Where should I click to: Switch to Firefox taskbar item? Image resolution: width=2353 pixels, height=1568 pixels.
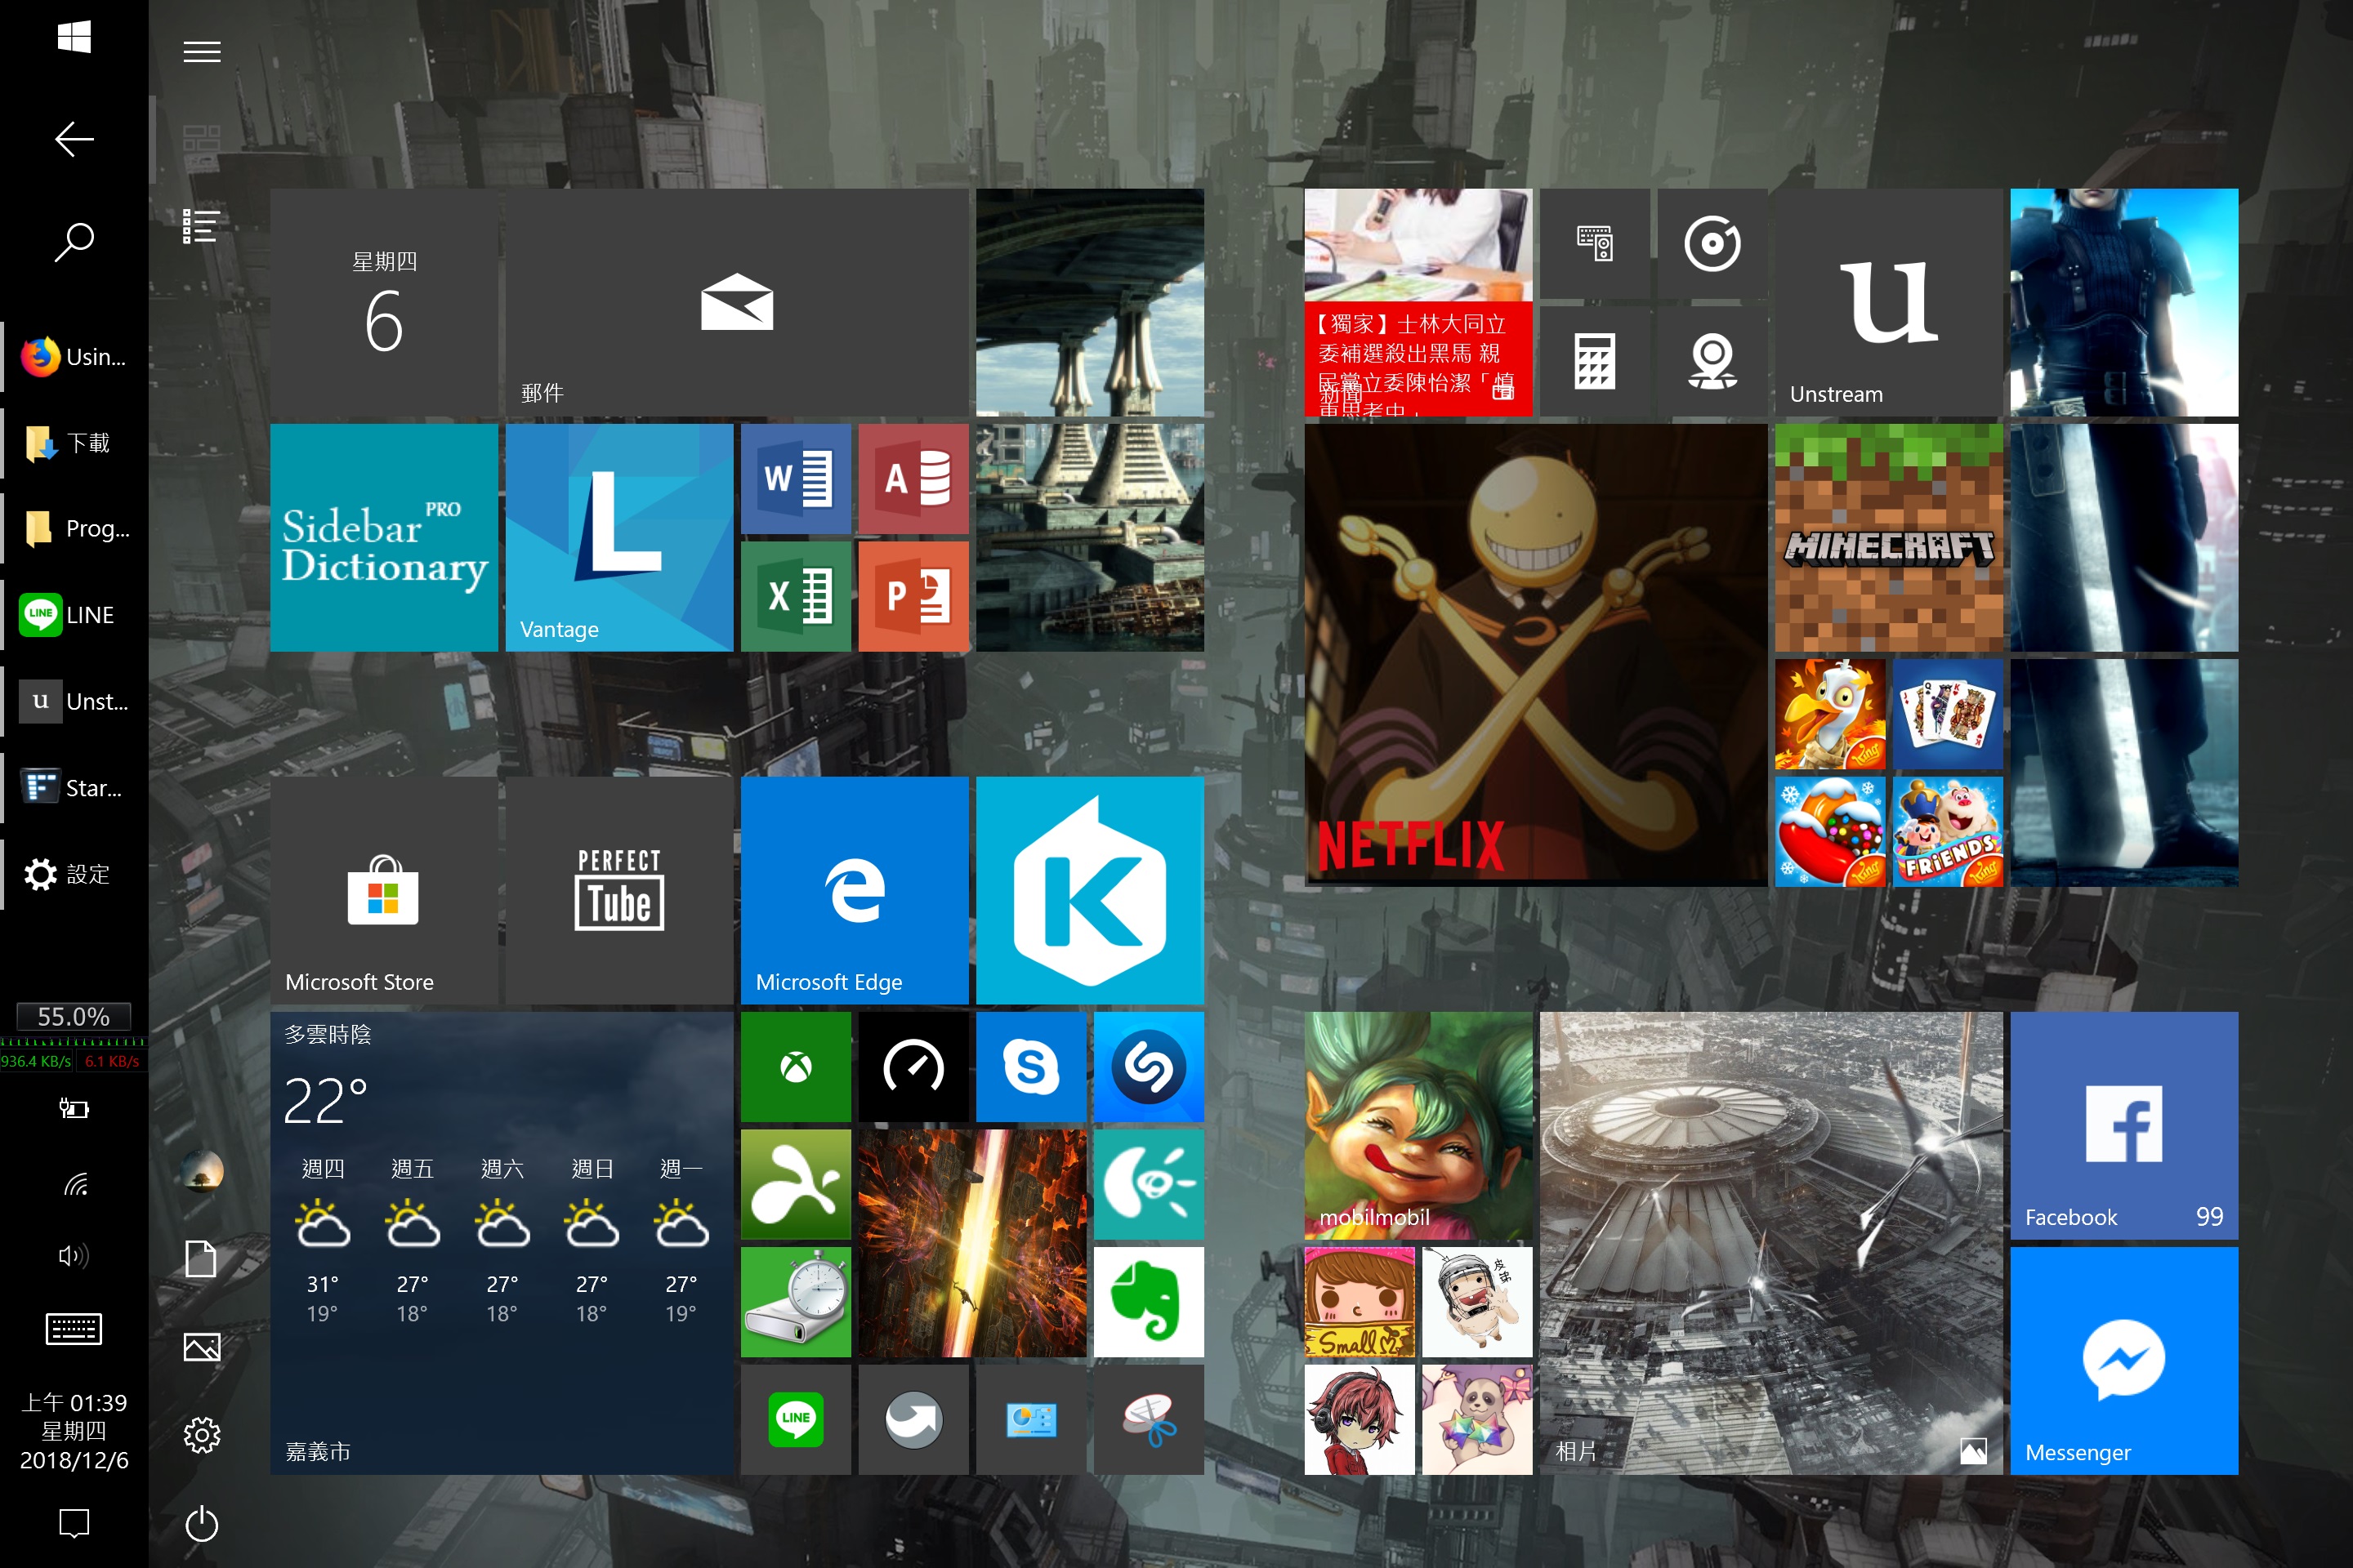pyautogui.click(x=74, y=356)
